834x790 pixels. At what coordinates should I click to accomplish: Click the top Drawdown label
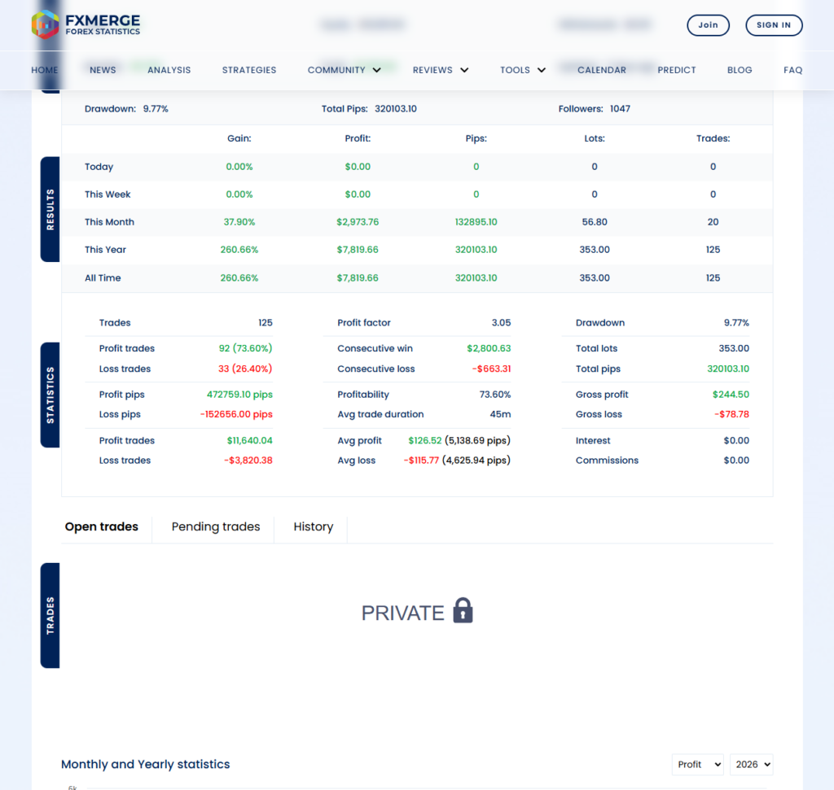click(x=110, y=109)
